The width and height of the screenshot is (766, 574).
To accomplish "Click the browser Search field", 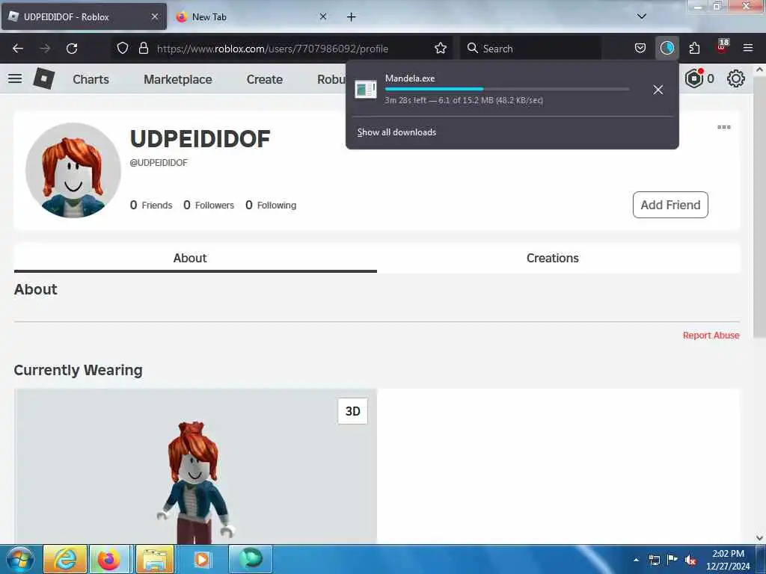I will click(531, 49).
